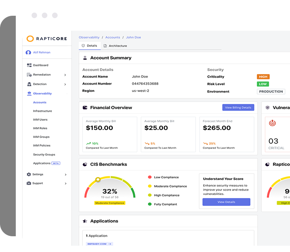The height and width of the screenshot is (252, 290).
Task: Click the Accounts breadcrumb link
Action: (112, 37)
